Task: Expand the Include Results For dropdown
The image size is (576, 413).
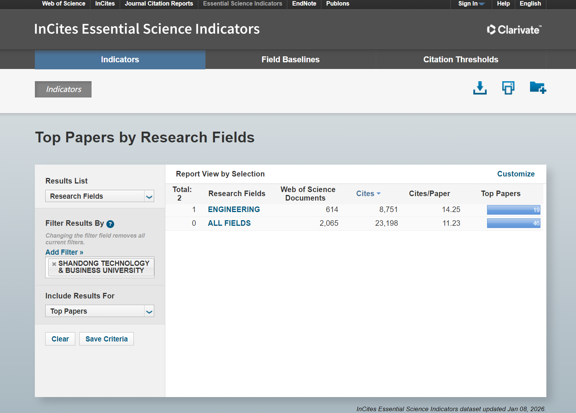Action: click(x=99, y=311)
